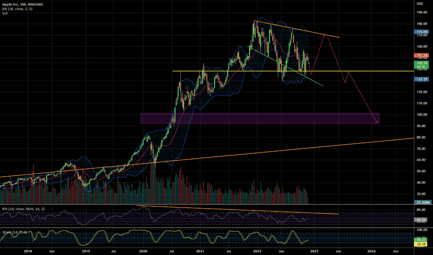Click the USD currency label on the price axis
Viewport: 433px width, 255px height.
click(x=420, y=4)
